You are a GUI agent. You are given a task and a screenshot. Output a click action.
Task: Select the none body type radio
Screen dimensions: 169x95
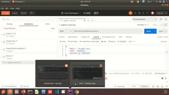60,41
